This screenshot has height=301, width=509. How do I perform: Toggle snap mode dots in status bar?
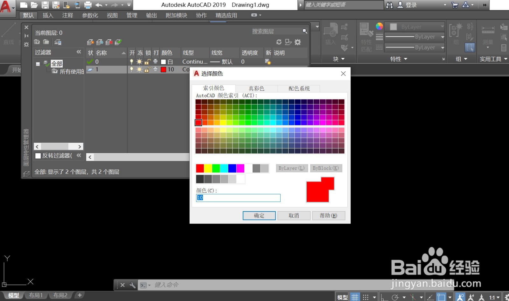pos(366,297)
